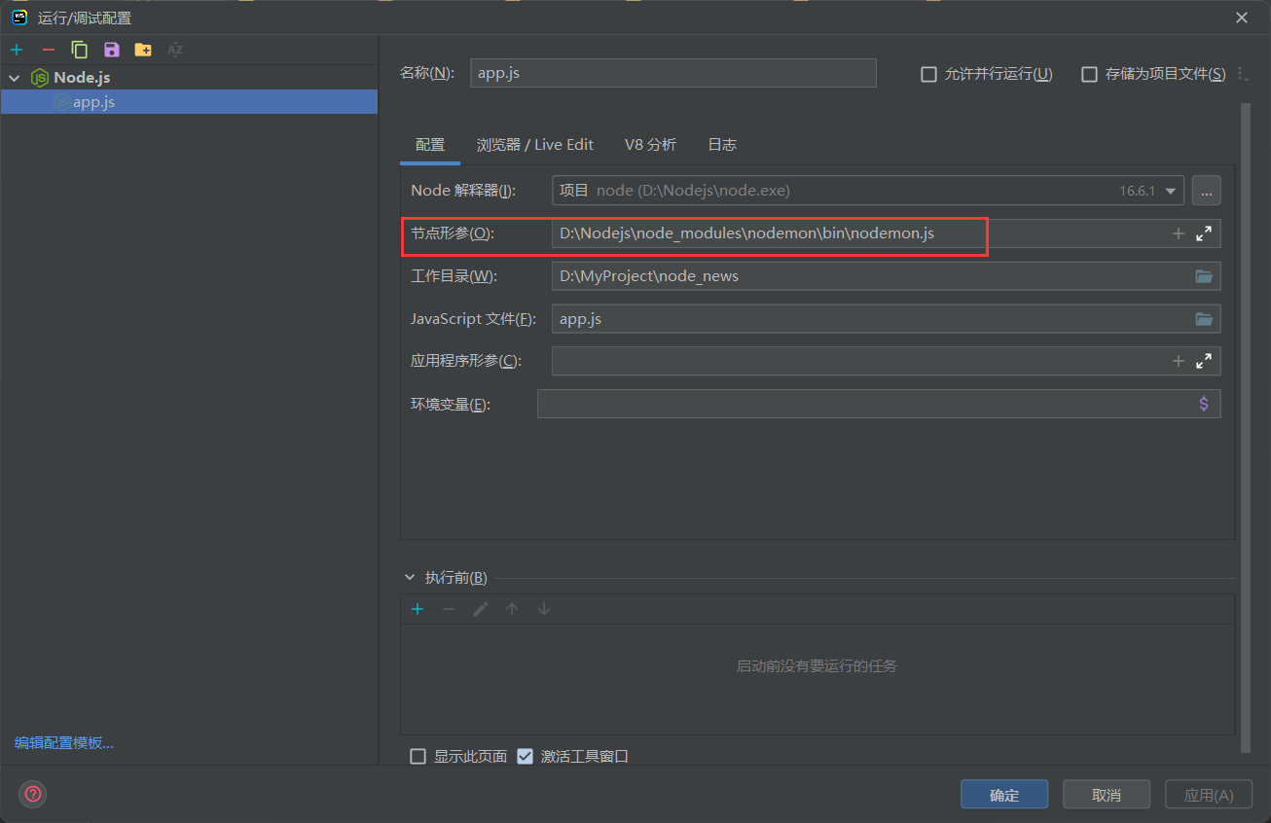Enable the allow parallel run checkbox

click(928, 74)
